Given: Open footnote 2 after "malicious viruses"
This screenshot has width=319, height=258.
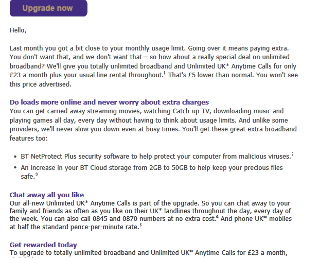Looking at the screenshot, I should 292,154.
